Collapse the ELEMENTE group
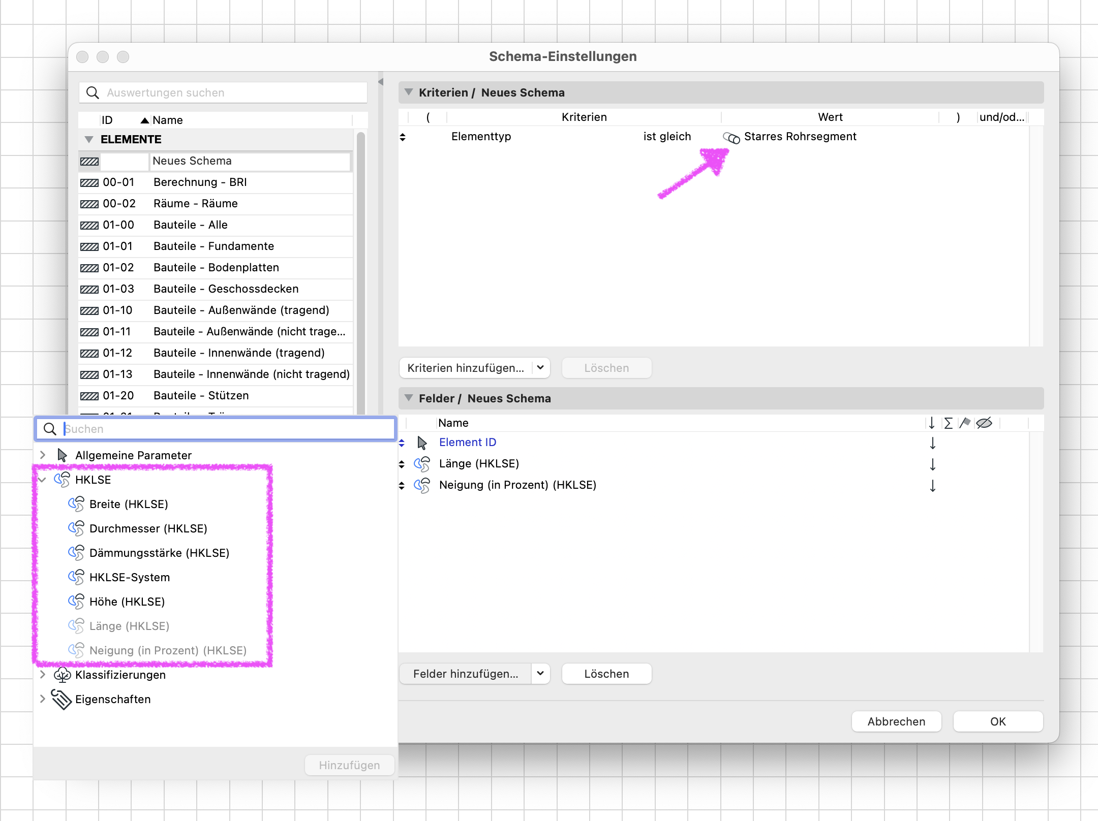The width and height of the screenshot is (1098, 821). (89, 139)
